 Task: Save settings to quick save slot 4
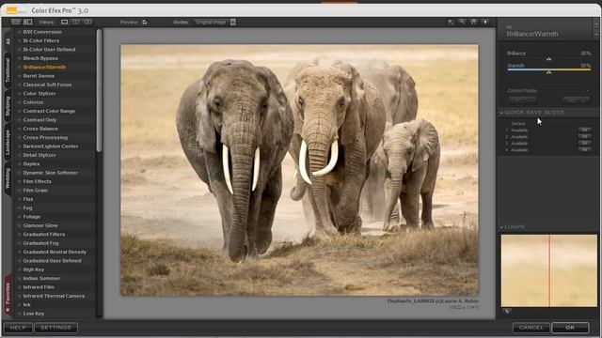[x=585, y=149]
